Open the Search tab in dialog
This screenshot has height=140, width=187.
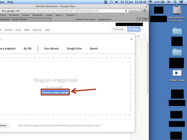pyautogui.click(x=94, y=49)
